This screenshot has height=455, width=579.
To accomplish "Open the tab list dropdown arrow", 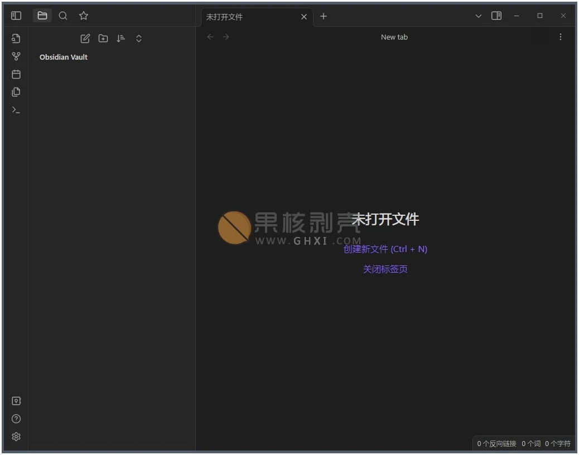I will [478, 16].
